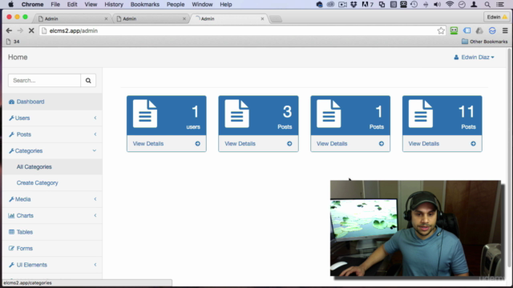Click the wrench icon beside Users
Image resolution: width=513 pixels, height=288 pixels.
11,118
